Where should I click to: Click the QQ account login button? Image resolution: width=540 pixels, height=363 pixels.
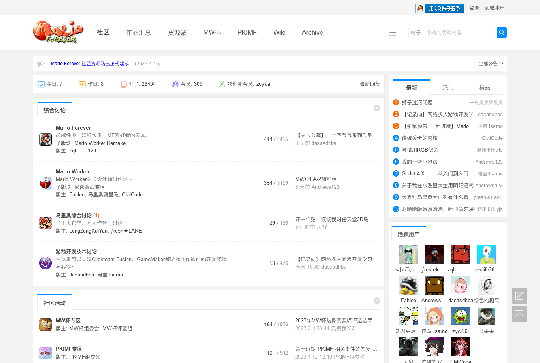click(440, 8)
